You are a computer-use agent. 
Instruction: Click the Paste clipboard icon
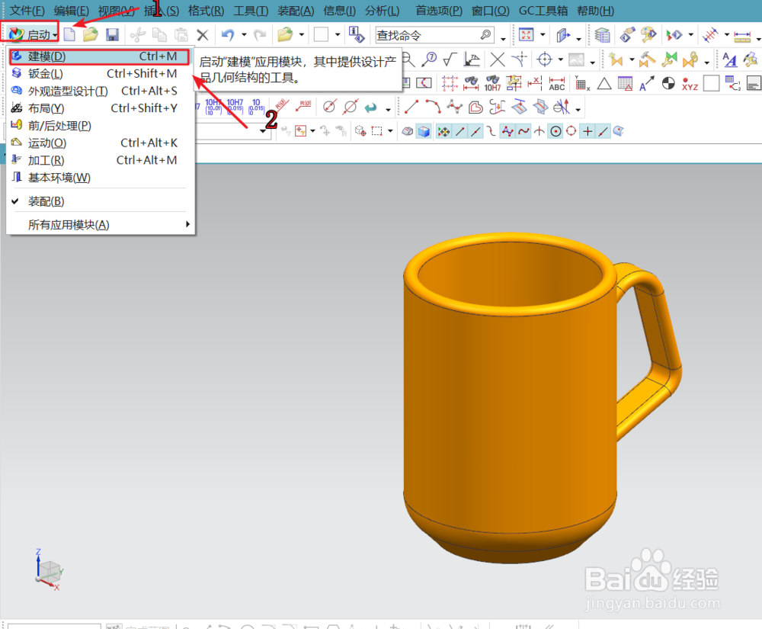point(181,35)
